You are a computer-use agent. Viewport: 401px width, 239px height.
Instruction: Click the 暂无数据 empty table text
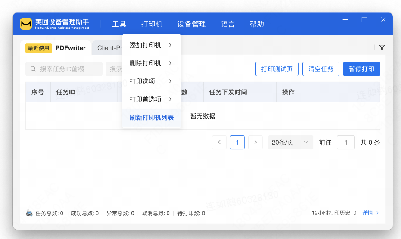pos(203,116)
